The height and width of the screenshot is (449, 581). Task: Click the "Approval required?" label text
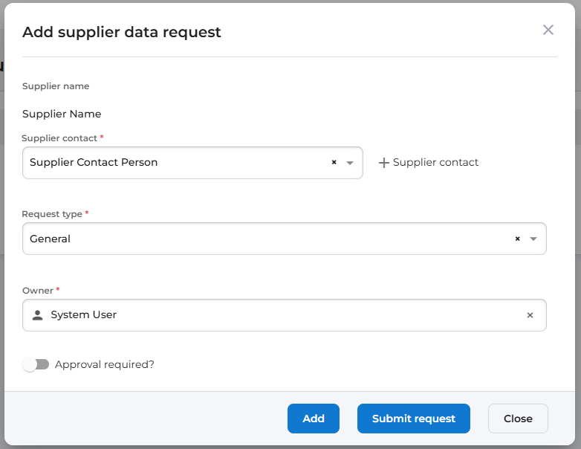click(105, 364)
